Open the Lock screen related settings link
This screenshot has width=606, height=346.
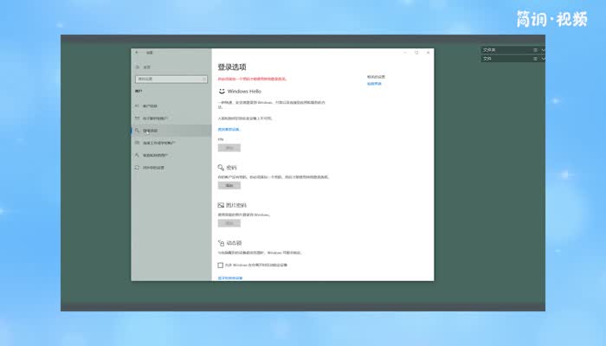[x=373, y=84]
